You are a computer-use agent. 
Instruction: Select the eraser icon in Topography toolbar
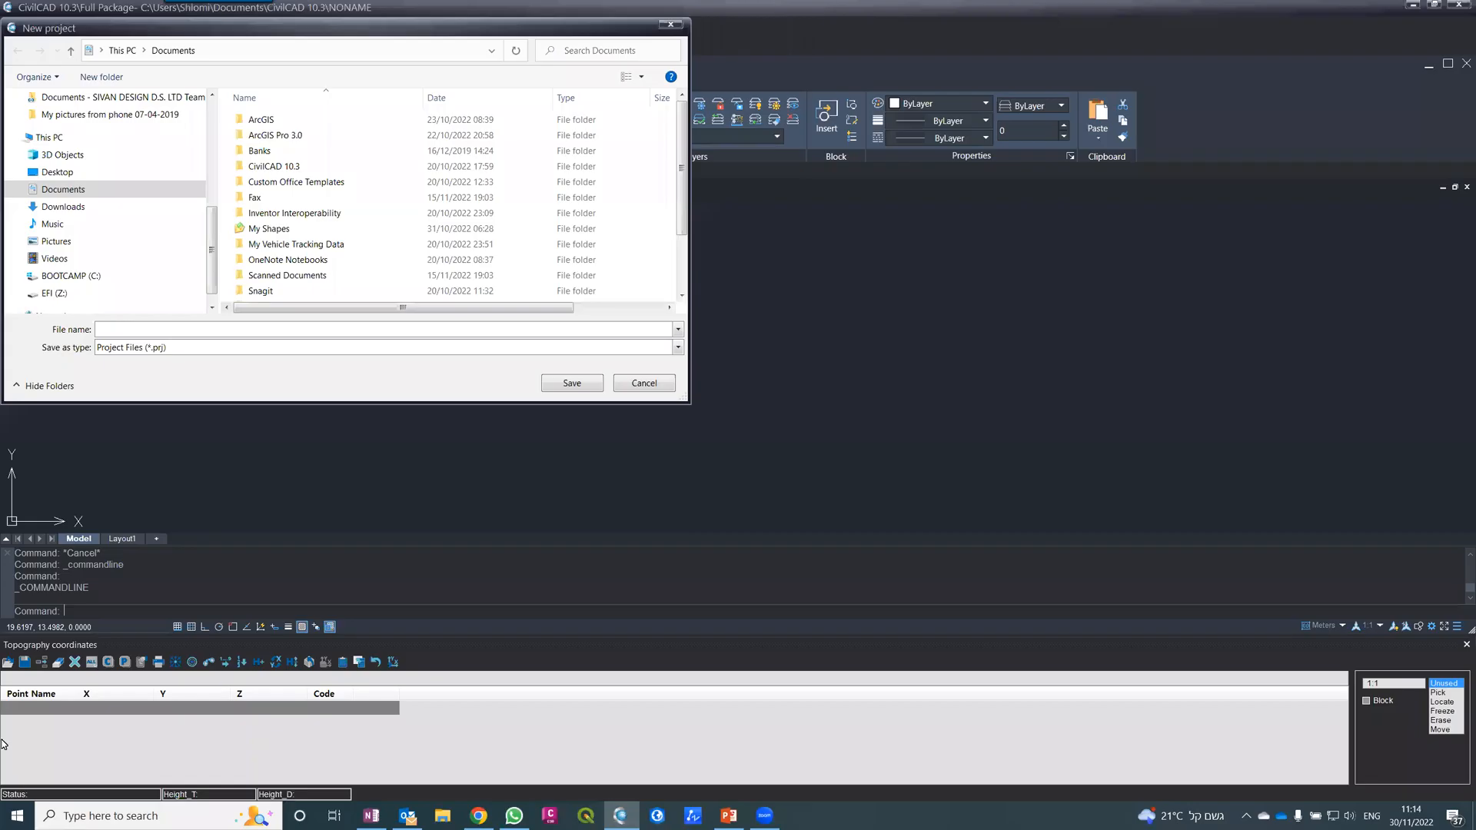[x=58, y=662]
